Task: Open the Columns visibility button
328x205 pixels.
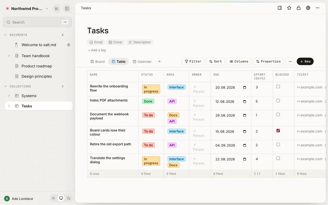Action: coord(239,62)
